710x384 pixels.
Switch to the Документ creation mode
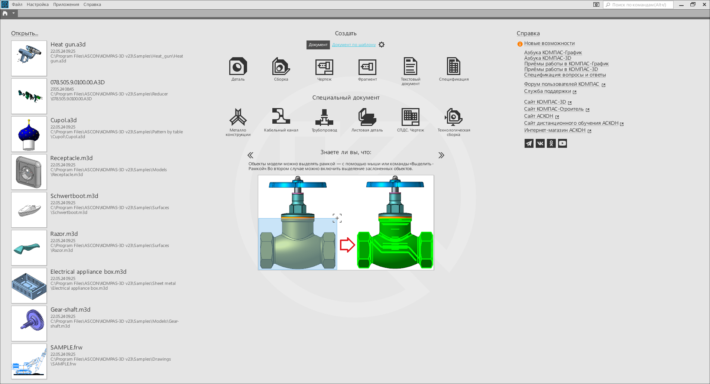click(318, 45)
